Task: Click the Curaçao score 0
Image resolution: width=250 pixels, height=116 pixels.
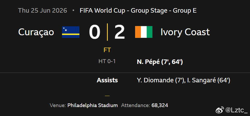Action: click(x=95, y=32)
